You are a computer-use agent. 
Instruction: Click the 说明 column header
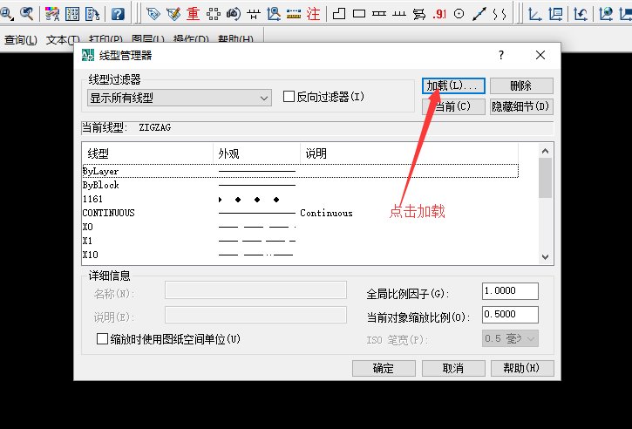click(x=409, y=153)
